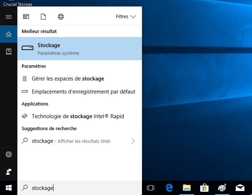252x195 pixels.
Task: Open Gérer les espaces de stockage
Action: coord(80,79)
